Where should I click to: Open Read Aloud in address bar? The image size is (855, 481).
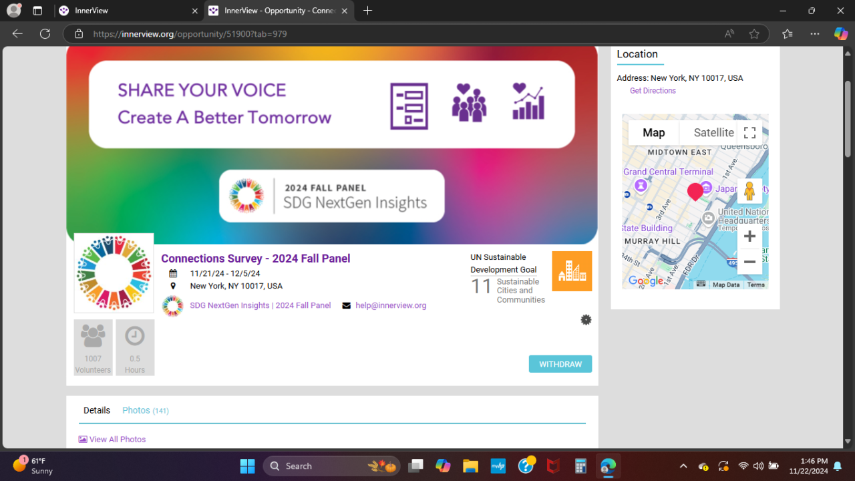tap(729, 33)
